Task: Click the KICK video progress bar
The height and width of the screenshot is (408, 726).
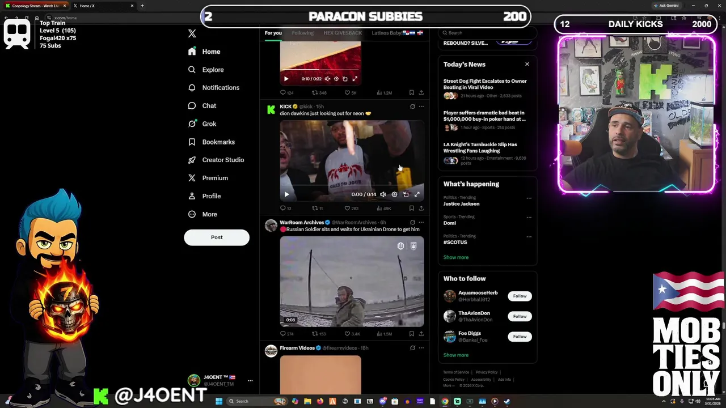Action: pos(352,185)
